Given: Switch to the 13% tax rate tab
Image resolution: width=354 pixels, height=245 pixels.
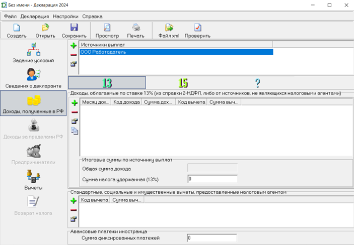Looking at the screenshot, I should click(107, 83).
